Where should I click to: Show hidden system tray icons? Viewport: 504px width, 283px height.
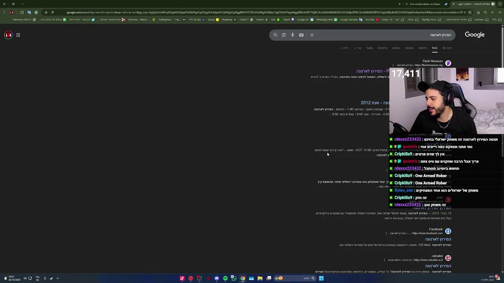pyautogui.click(x=57, y=278)
